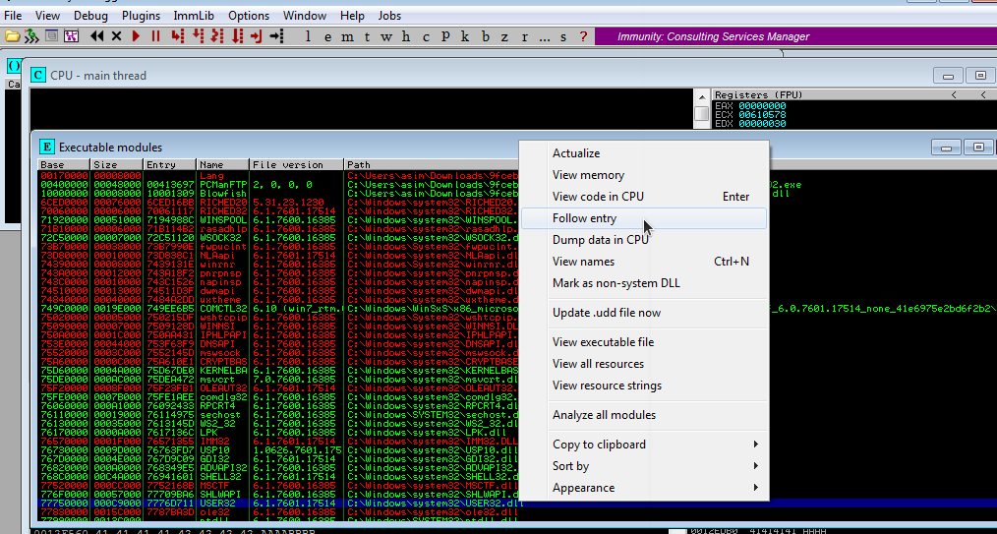997x534 pixels.
Task: Show Executable modules with the 'e' button
Action: 327,36
